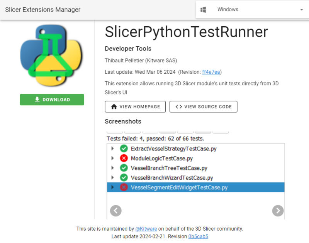Visit the @Kitware link in the footer
309x243 pixels.
[x=146, y=228]
